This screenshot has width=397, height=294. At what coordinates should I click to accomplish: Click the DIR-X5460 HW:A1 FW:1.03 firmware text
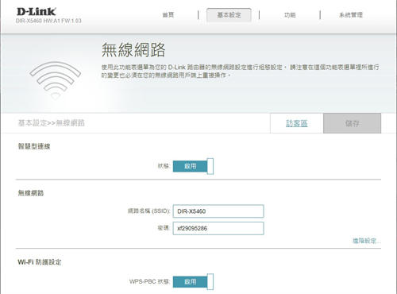coord(48,21)
